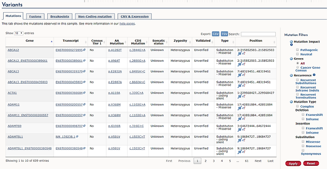Sort table by Position column

pyautogui.click(x=256, y=42)
